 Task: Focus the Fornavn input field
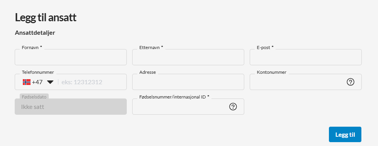tap(71, 57)
